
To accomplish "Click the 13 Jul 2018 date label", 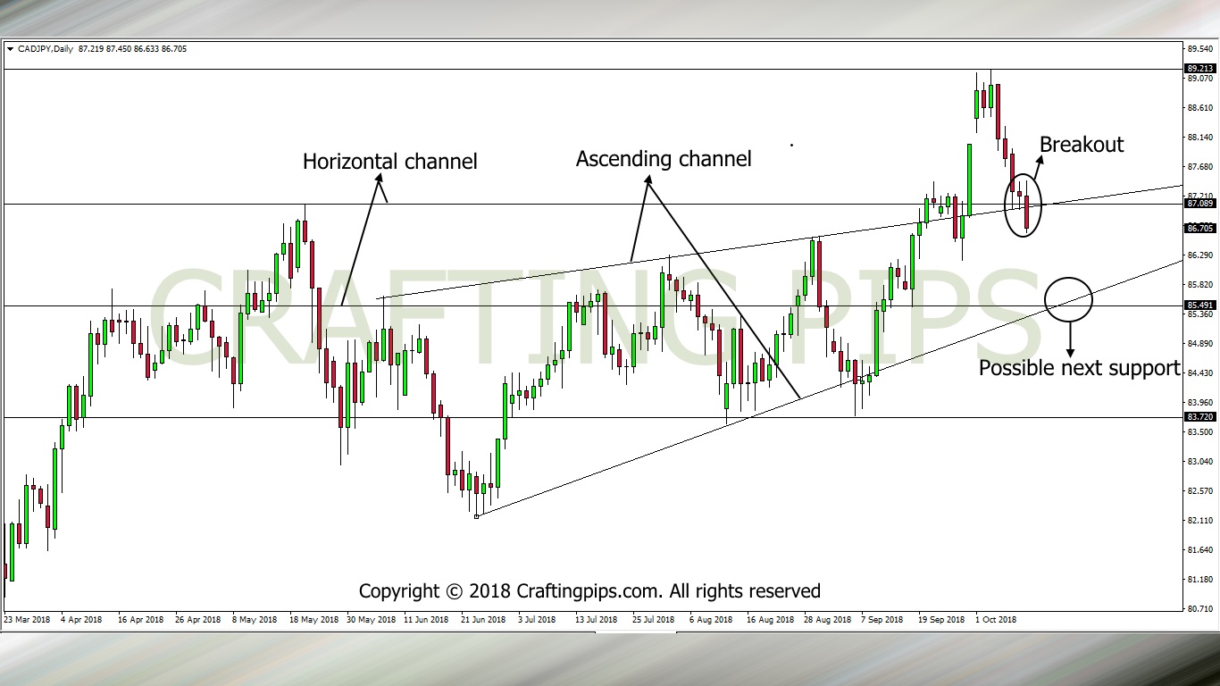I will (596, 619).
